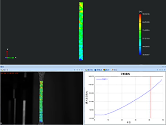Click the strain overlay specimen in camera image
The image size is (166, 125).
[x=41, y=101]
